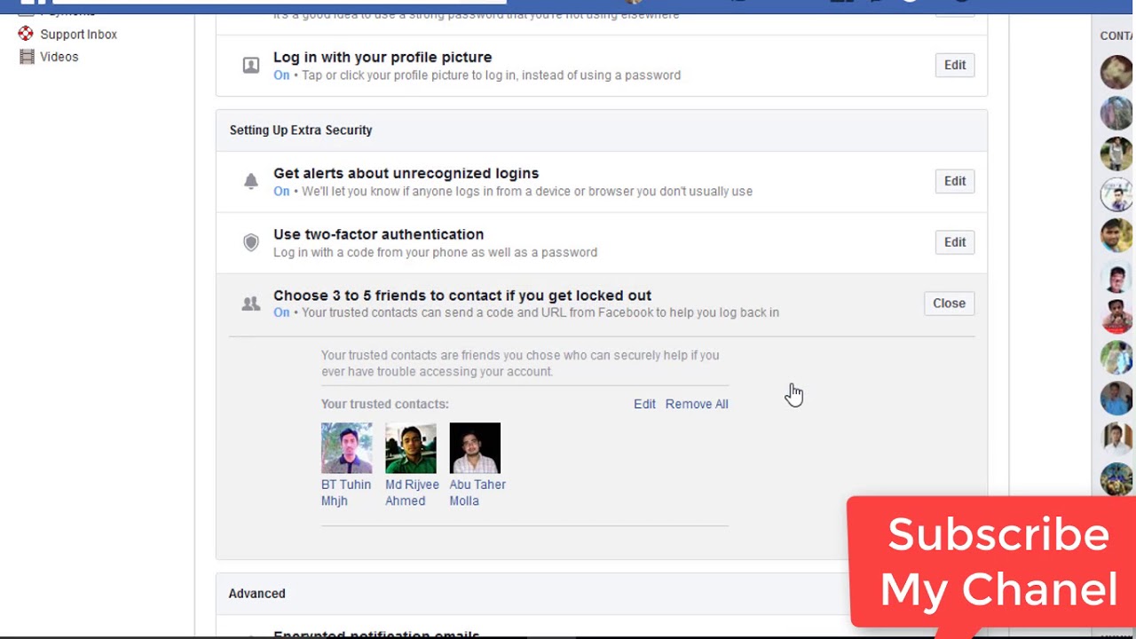
Task: Open BT Tuhin Mhjh profile photo
Action: tap(347, 448)
